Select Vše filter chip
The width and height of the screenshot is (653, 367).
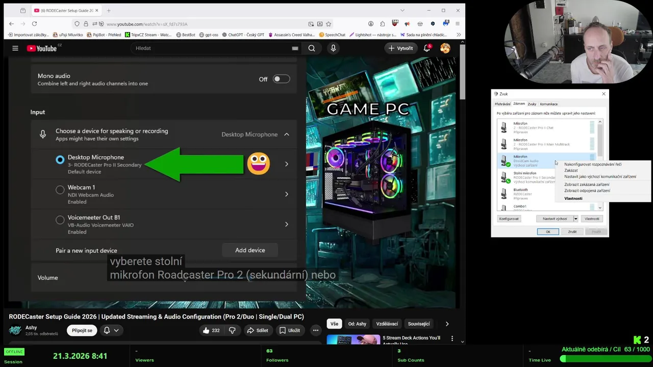point(334,324)
